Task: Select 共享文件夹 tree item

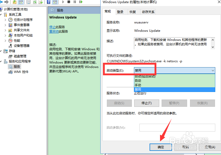Action: point(22,30)
